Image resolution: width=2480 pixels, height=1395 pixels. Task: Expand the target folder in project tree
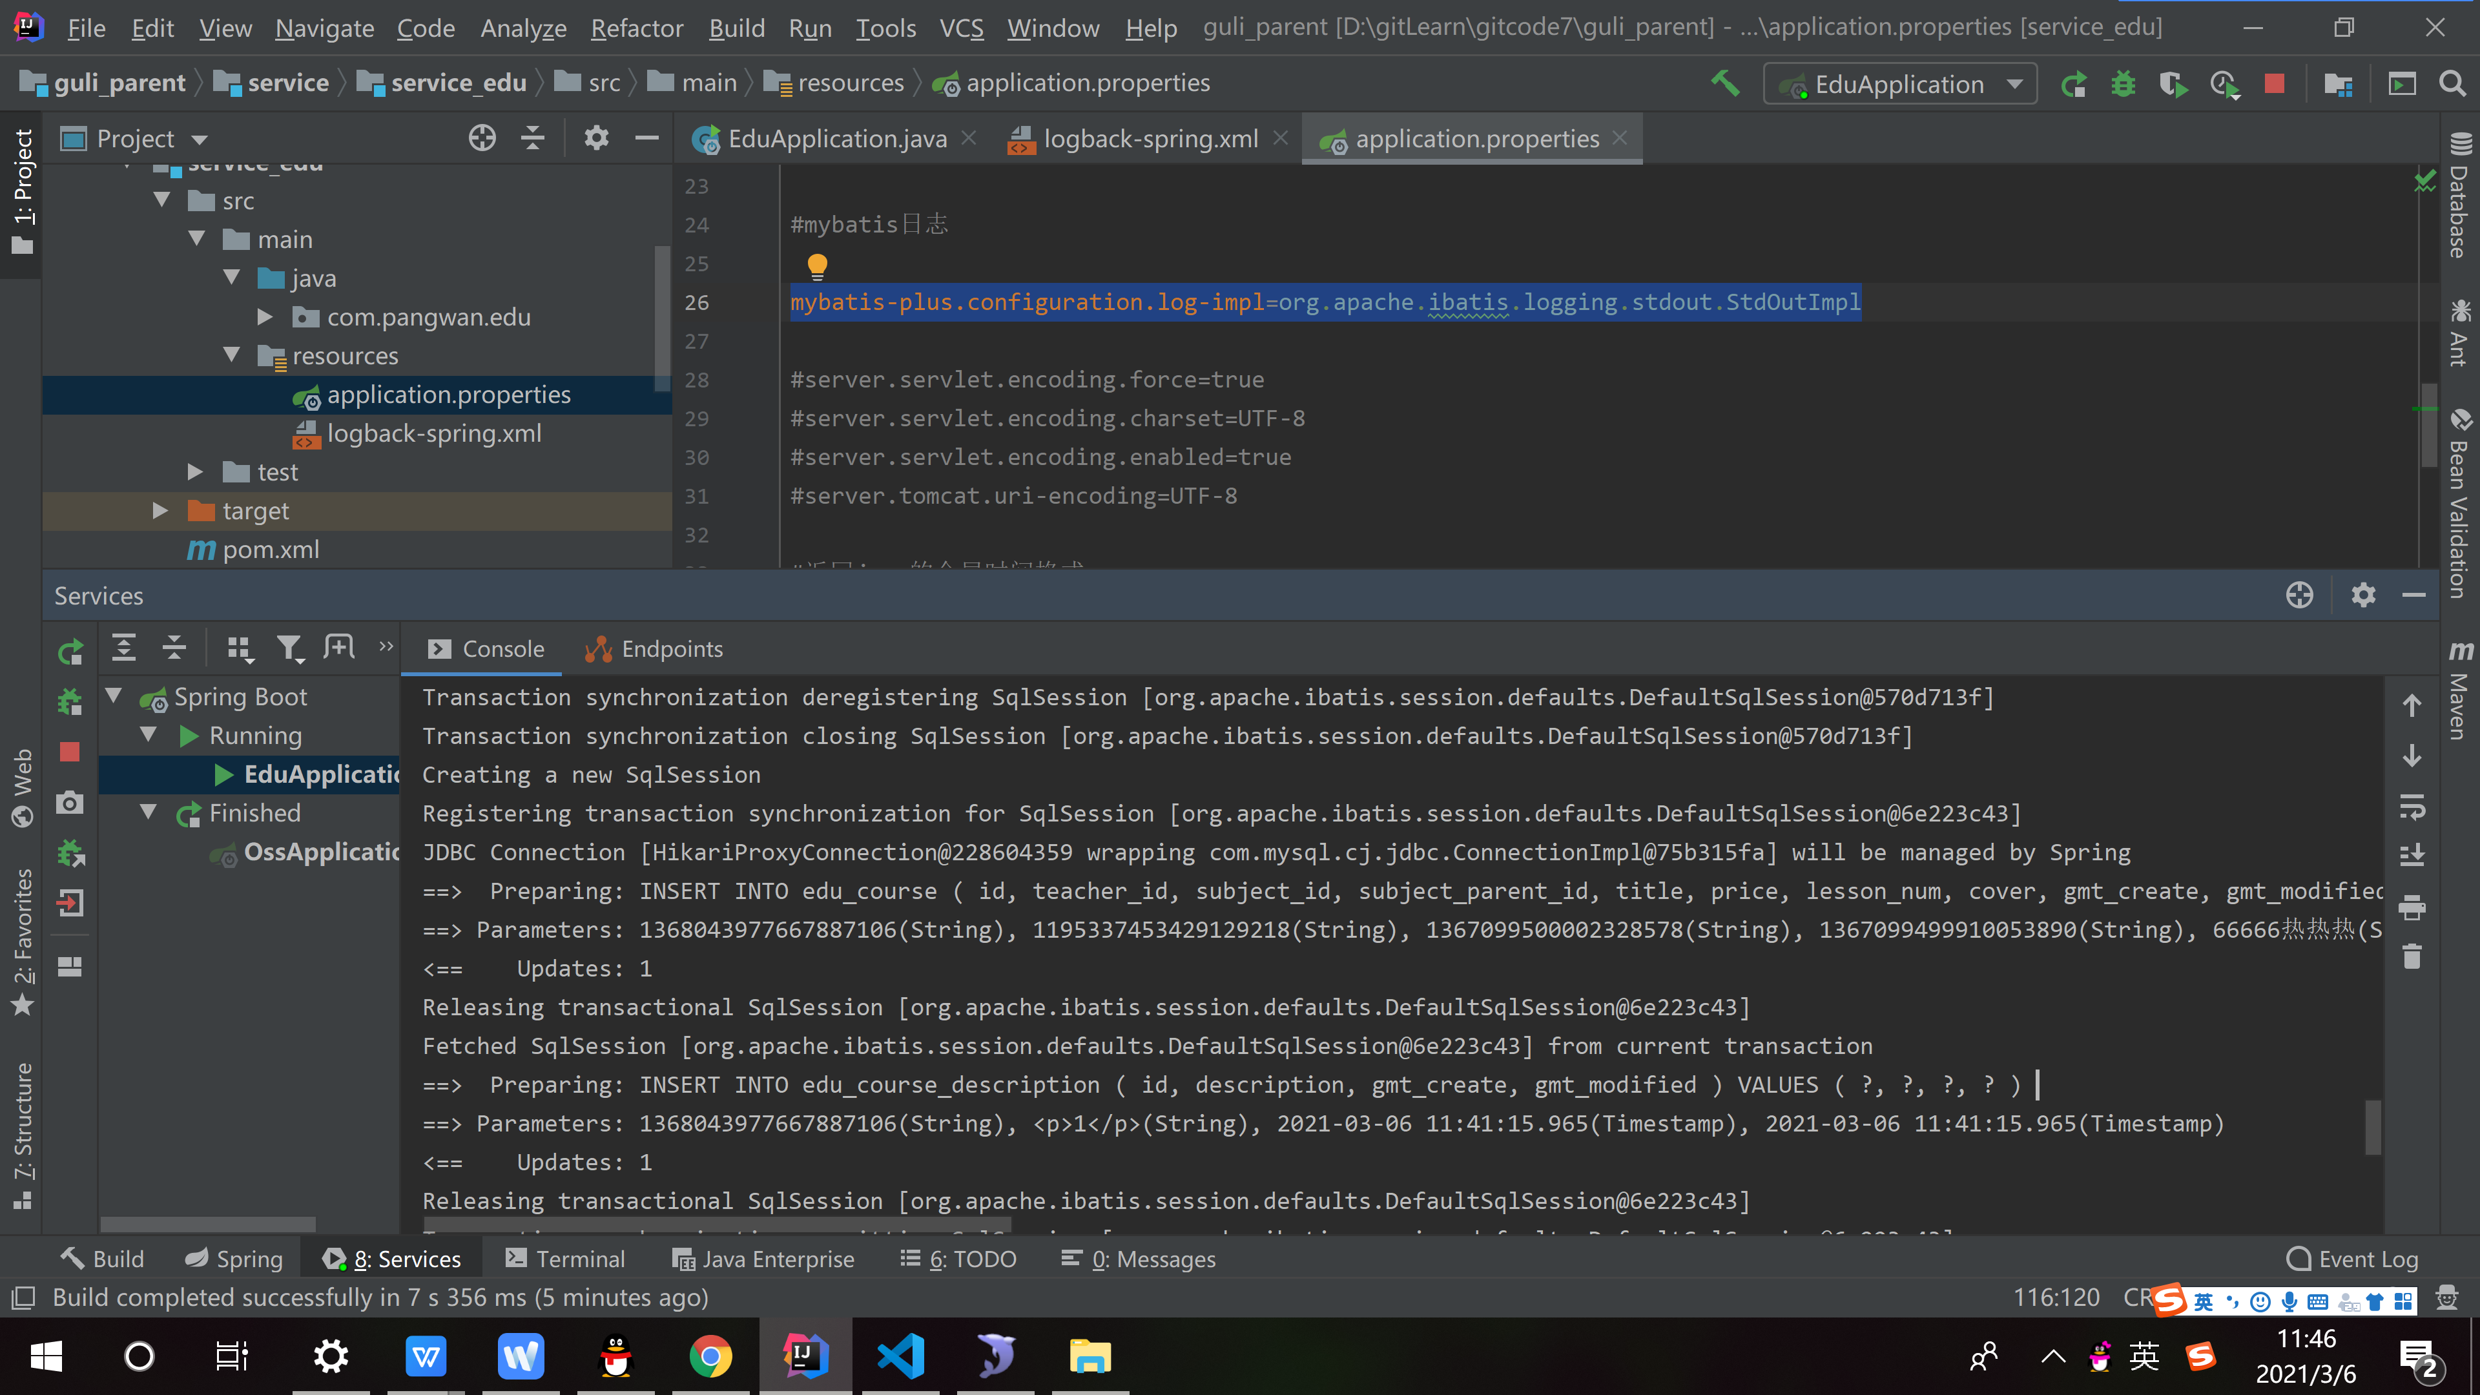pos(161,510)
